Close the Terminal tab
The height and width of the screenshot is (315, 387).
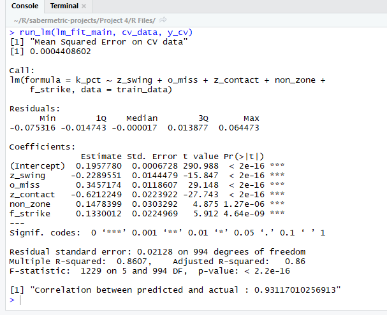(x=84, y=6)
